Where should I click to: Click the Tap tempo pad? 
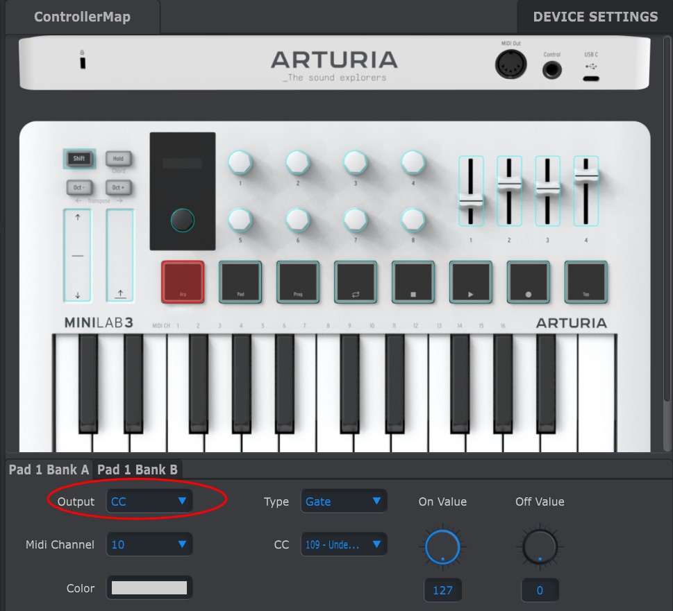pos(586,282)
